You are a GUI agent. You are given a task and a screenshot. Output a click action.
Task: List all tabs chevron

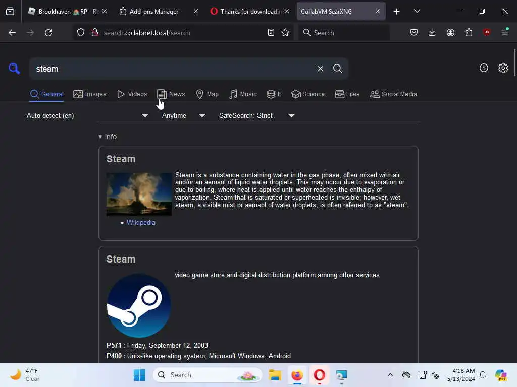tap(417, 12)
